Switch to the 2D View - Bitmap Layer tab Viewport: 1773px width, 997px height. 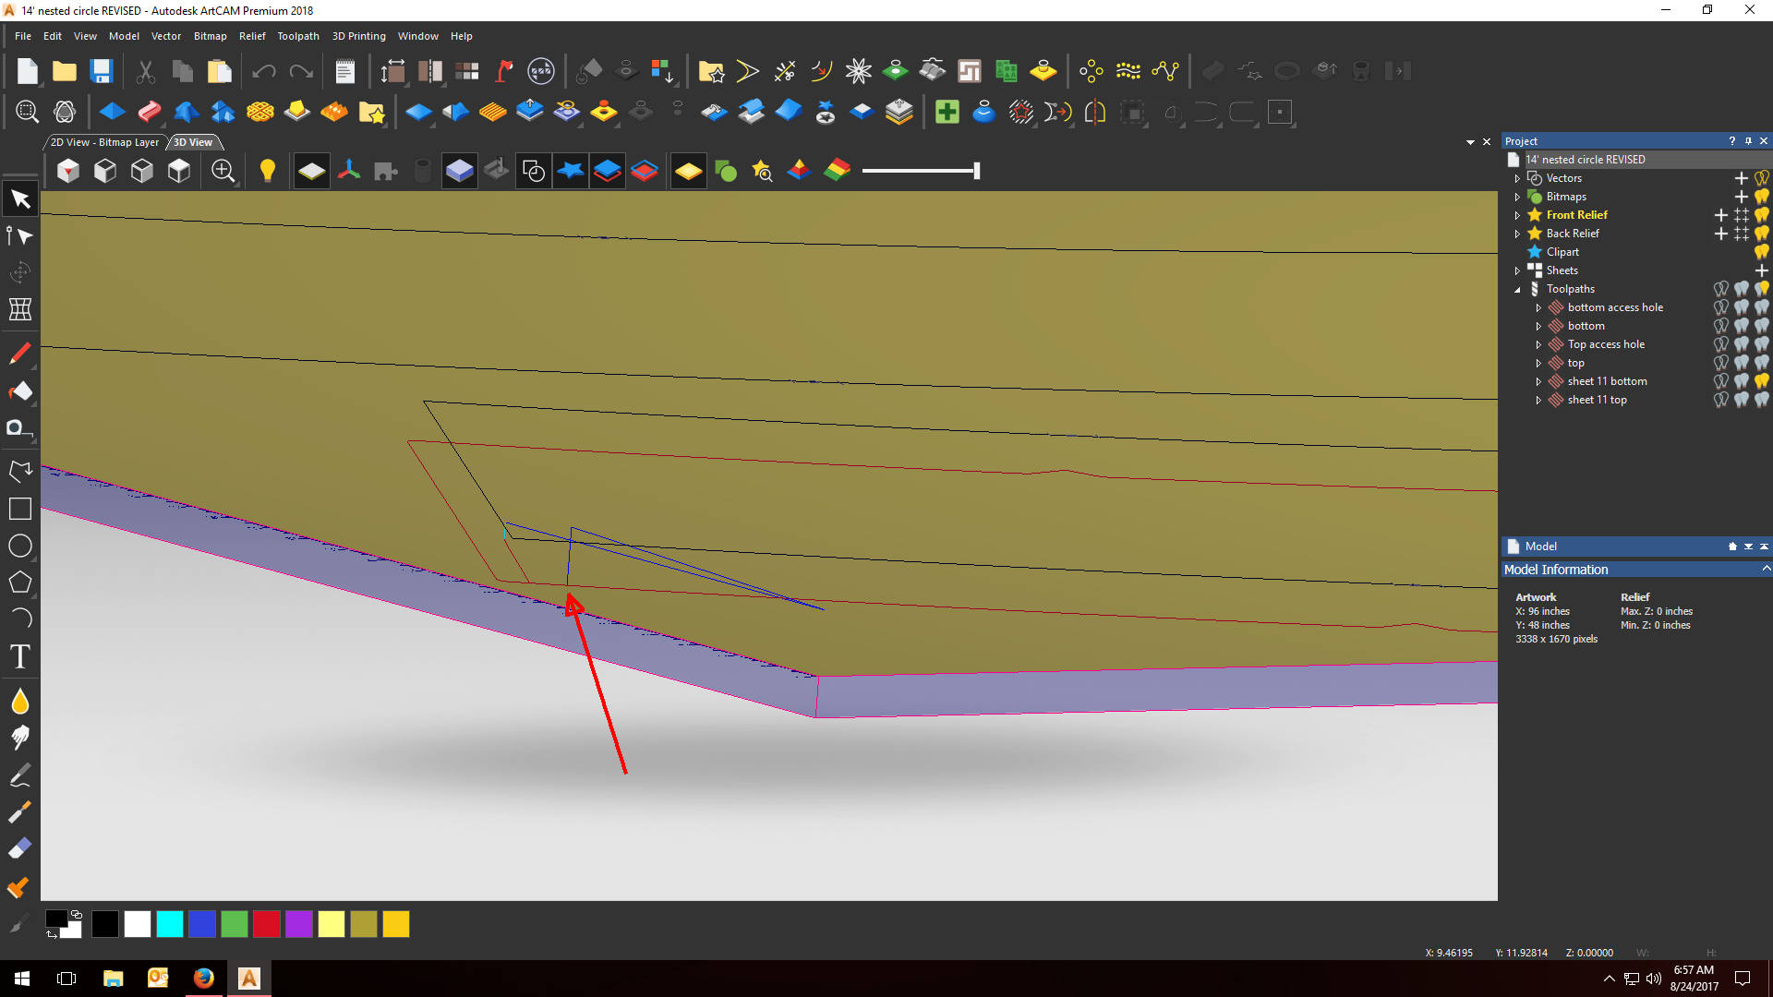pos(103,141)
